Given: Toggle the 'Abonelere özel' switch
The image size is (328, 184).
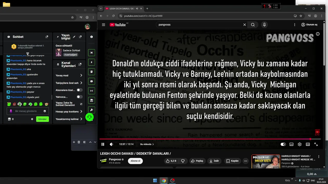Looking at the screenshot, I should [80, 90].
